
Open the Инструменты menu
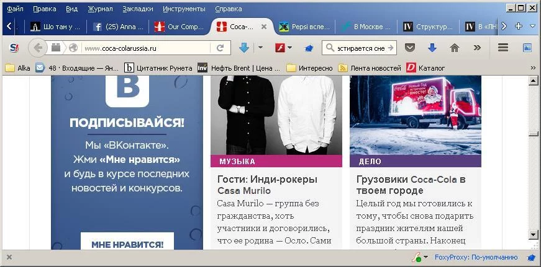tap(184, 9)
